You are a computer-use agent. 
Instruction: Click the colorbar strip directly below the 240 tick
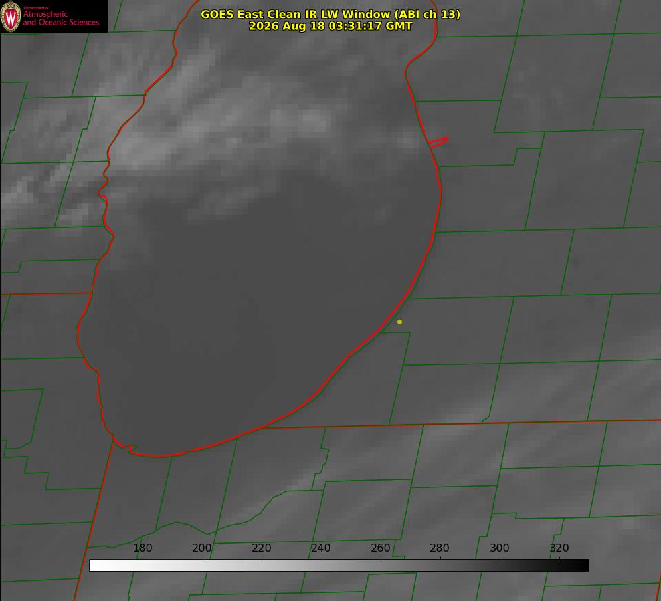pyautogui.click(x=322, y=565)
